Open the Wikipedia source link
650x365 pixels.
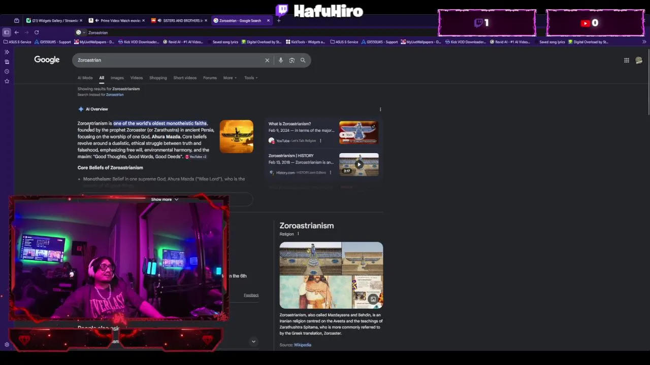tap(302, 345)
